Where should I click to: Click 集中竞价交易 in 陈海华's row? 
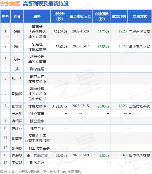(x=140, y=155)
